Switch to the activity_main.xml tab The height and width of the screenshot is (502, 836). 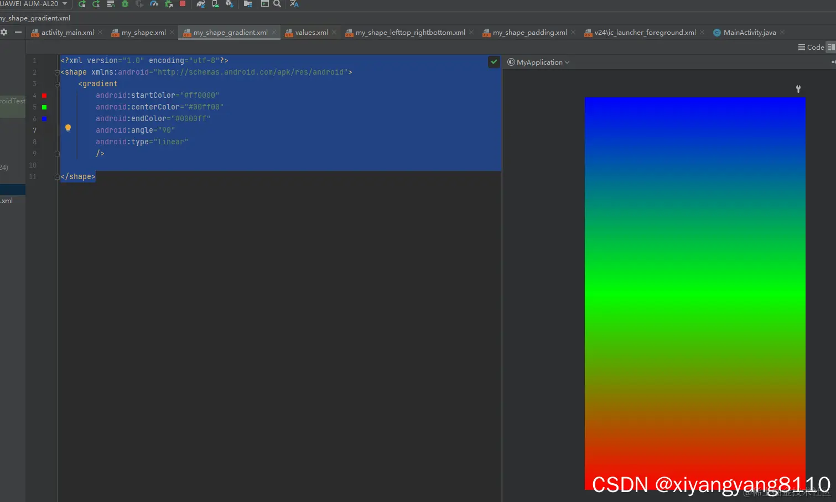click(x=67, y=33)
